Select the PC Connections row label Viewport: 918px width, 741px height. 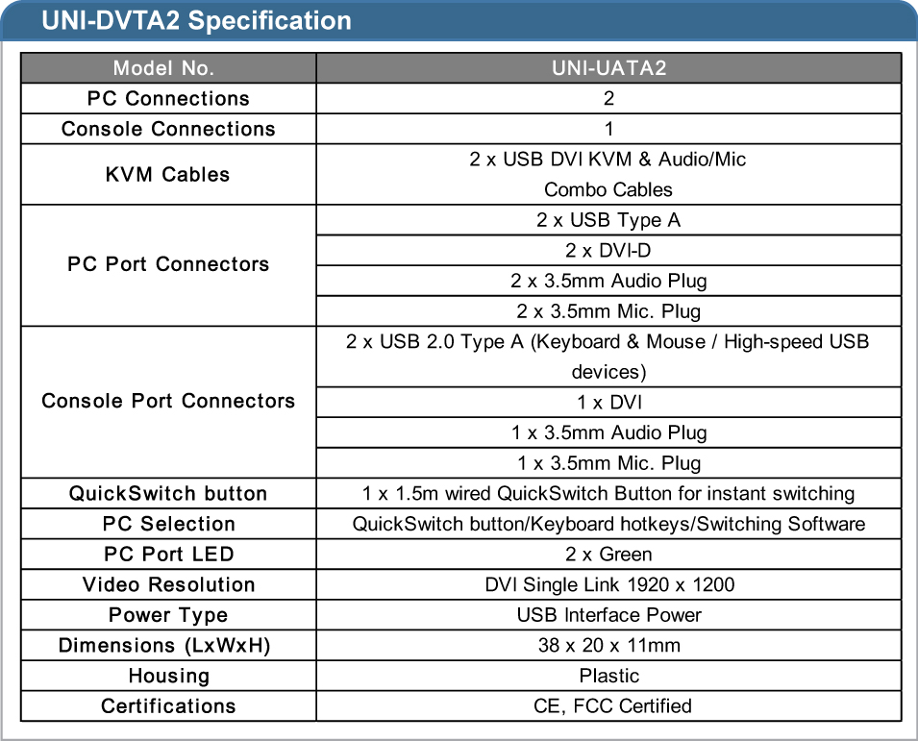(x=168, y=98)
